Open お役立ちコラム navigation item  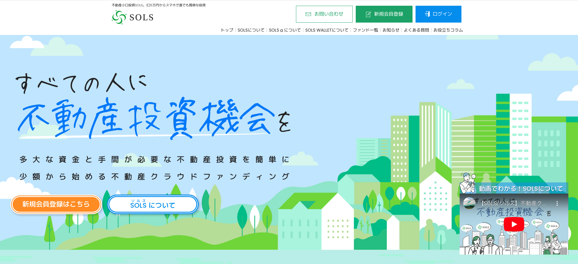tap(448, 30)
